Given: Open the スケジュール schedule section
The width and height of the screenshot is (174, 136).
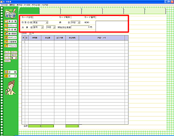Looking at the screenshot, I should pos(10,25).
